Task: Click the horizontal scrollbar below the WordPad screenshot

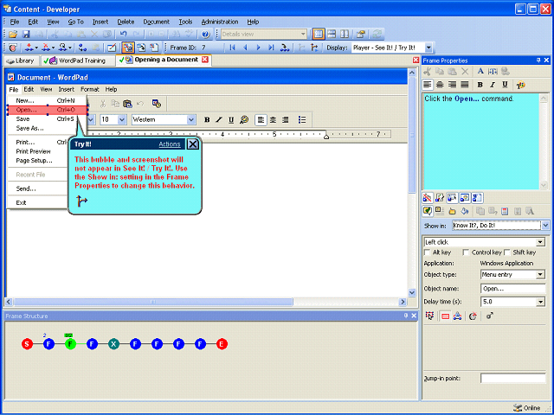Action: click(206, 302)
